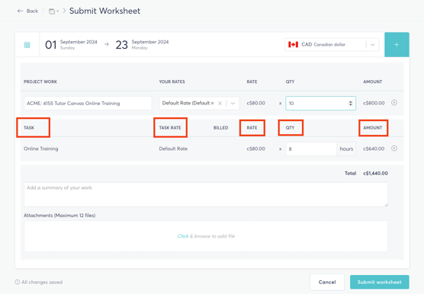This screenshot has height=294, width=424.
Task: Open the calendar date picker icon
Action: click(27, 45)
